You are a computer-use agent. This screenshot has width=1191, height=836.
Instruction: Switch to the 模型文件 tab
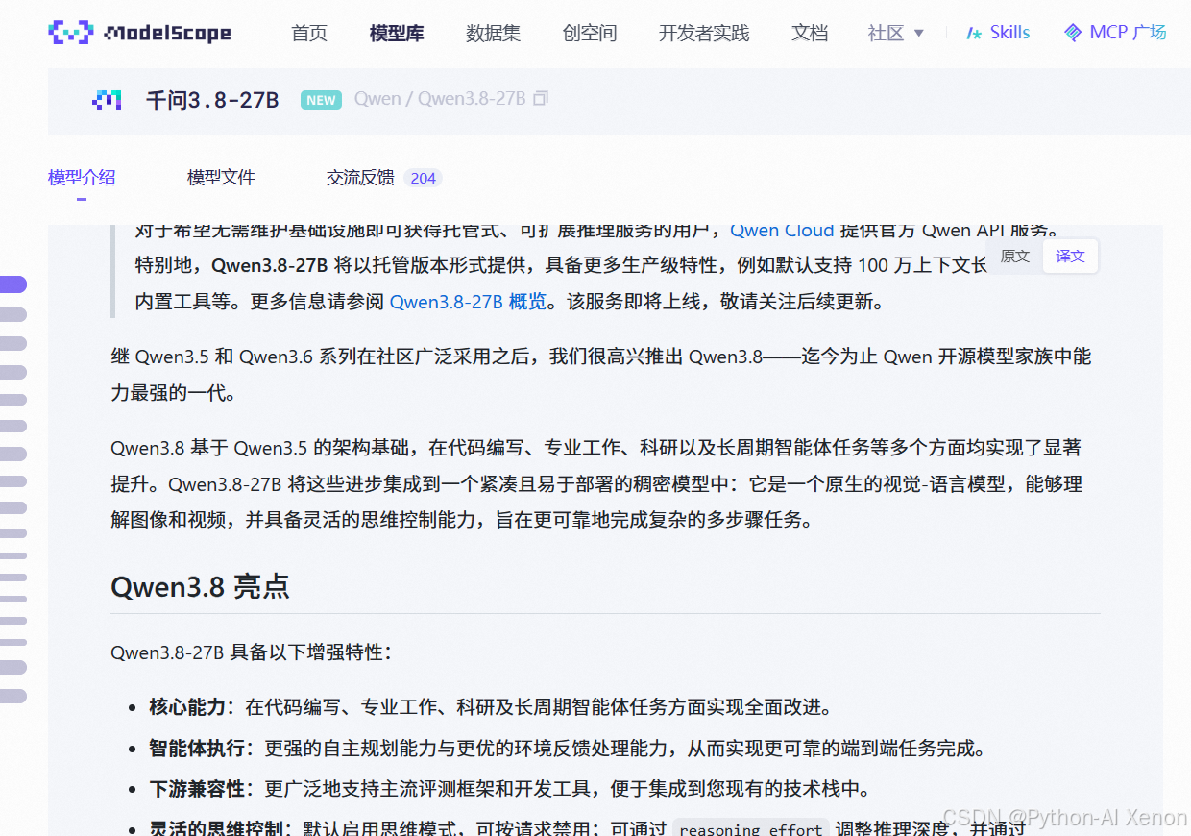(x=221, y=178)
